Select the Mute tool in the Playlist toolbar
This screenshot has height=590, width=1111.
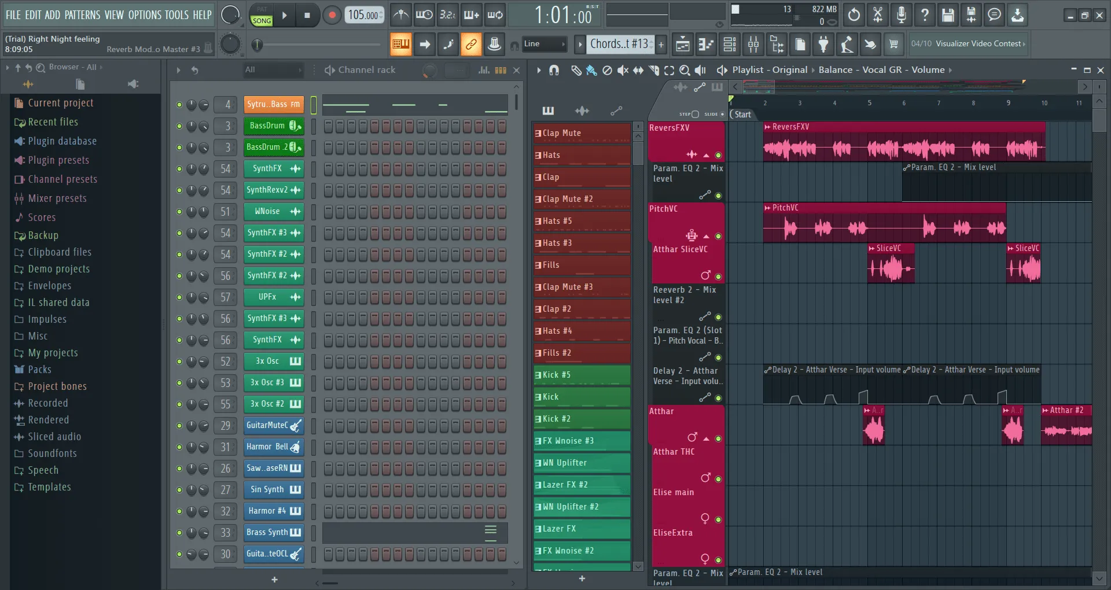pos(623,70)
